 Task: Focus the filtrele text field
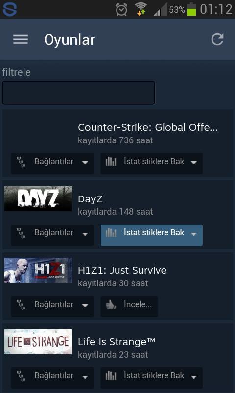click(x=79, y=92)
